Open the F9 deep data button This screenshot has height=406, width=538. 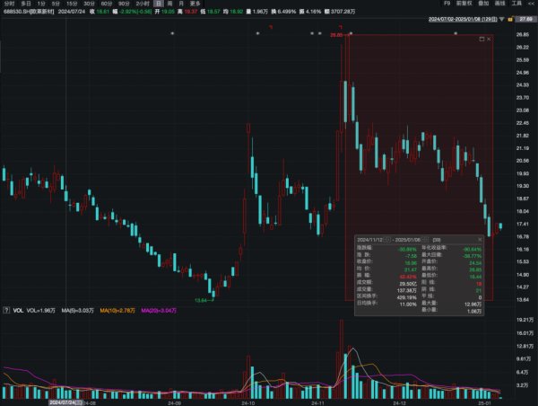point(447,4)
